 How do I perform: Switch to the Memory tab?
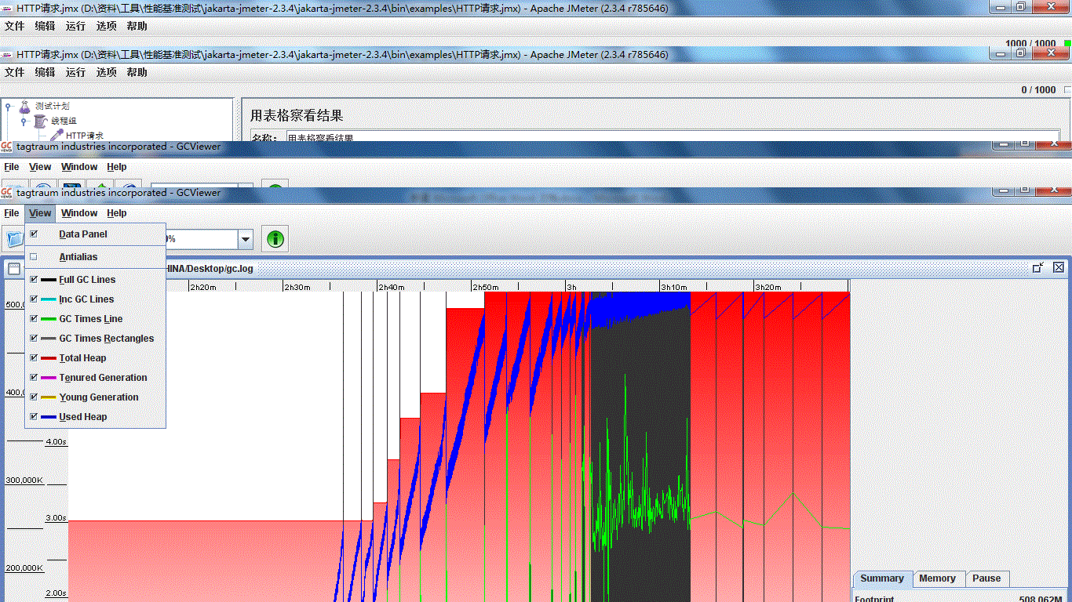coord(937,578)
